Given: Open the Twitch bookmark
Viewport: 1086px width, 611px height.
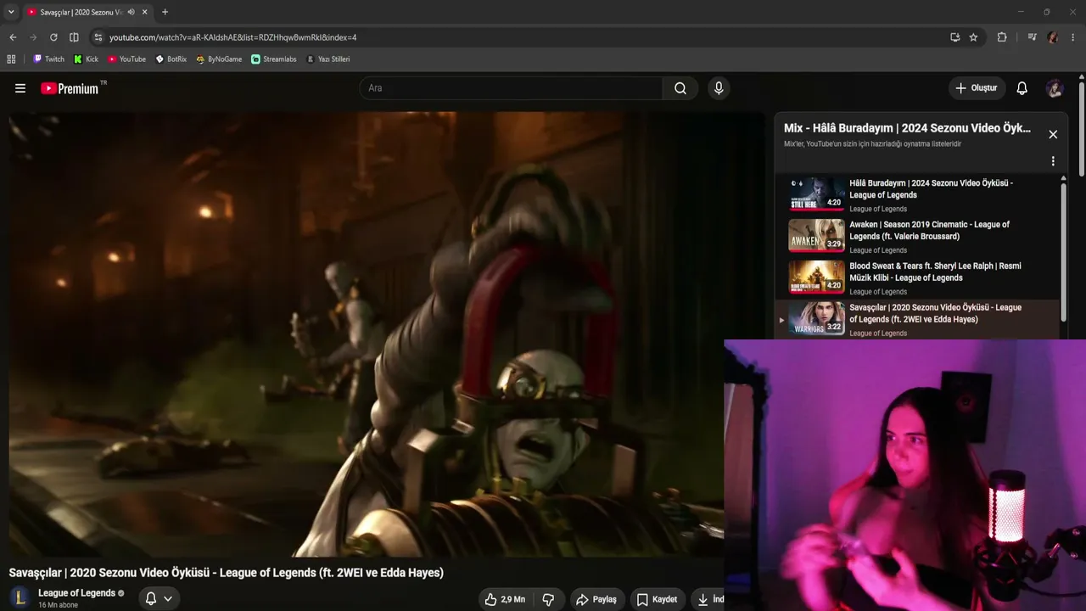Looking at the screenshot, I should click(x=48, y=59).
